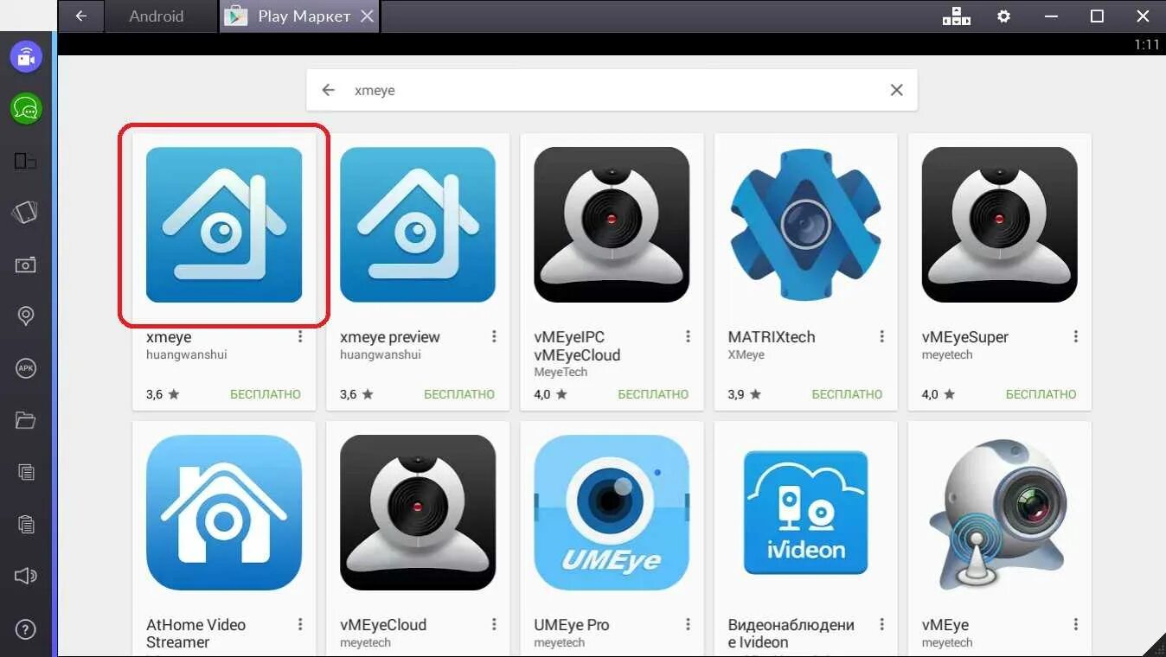Open the MATRIXtech app icon
1166x657 pixels.
pyautogui.click(x=805, y=225)
